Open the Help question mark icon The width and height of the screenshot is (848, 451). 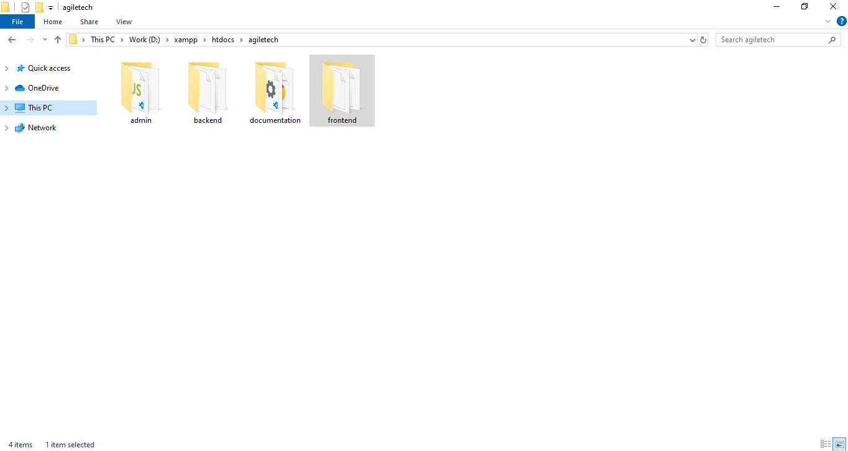click(x=842, y=21)
